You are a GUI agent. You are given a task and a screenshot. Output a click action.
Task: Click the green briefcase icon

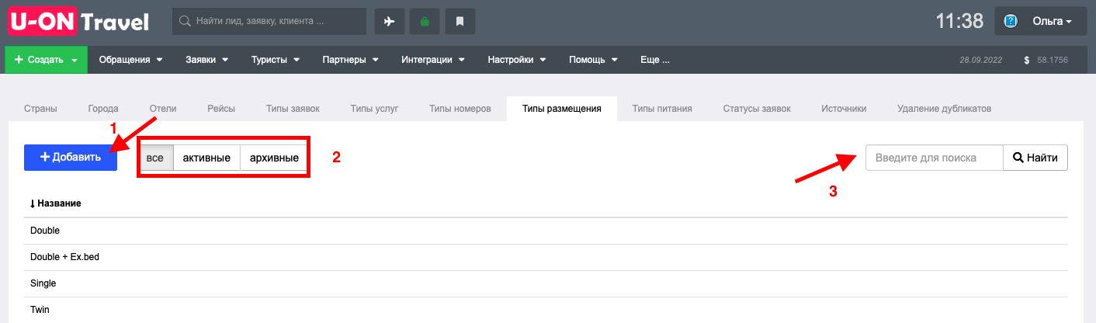click(x=425, y=22)
